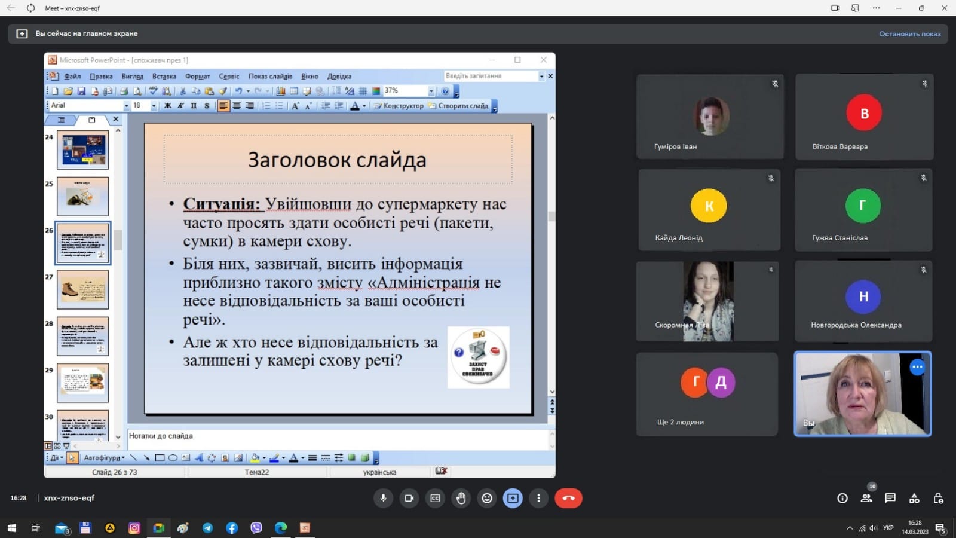Screen dimensions: 956x538
Task: Open meeting details info icon
Action: coord(842,498)
